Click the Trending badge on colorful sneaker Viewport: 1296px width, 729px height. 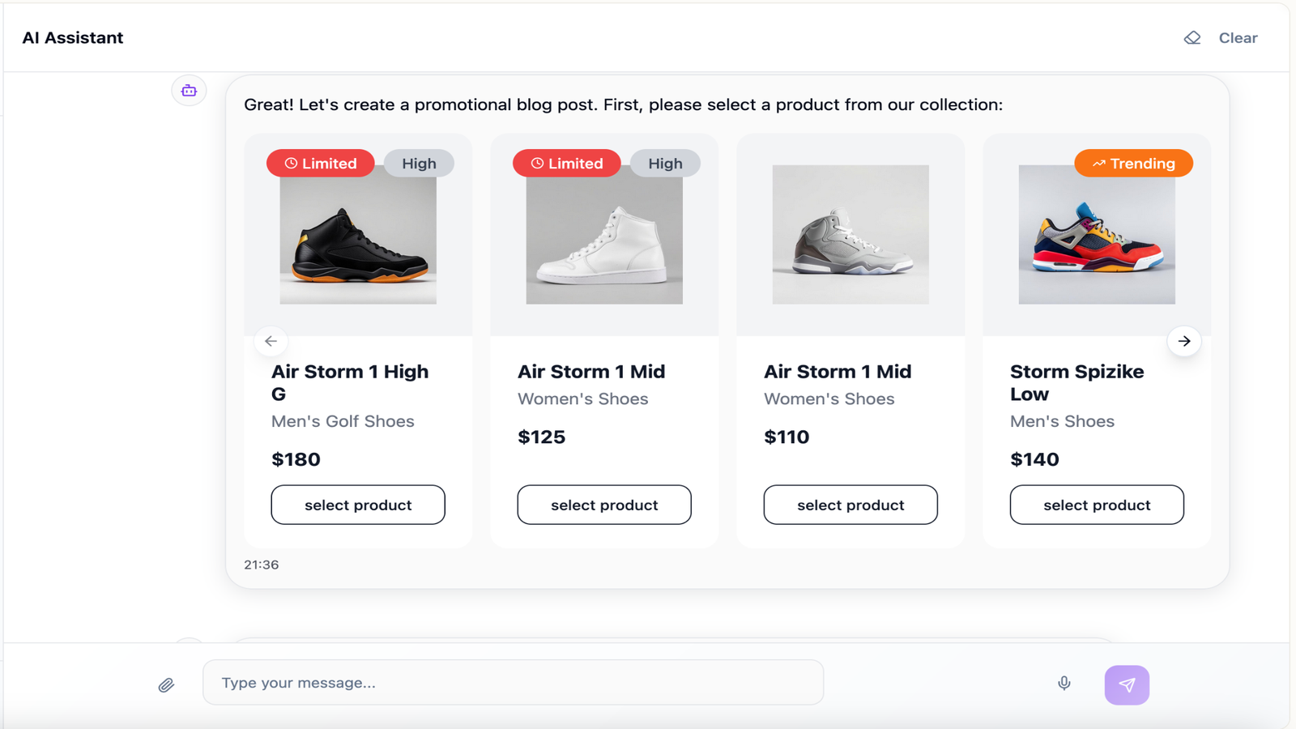pyautogui.click(x=1133, y=163)
